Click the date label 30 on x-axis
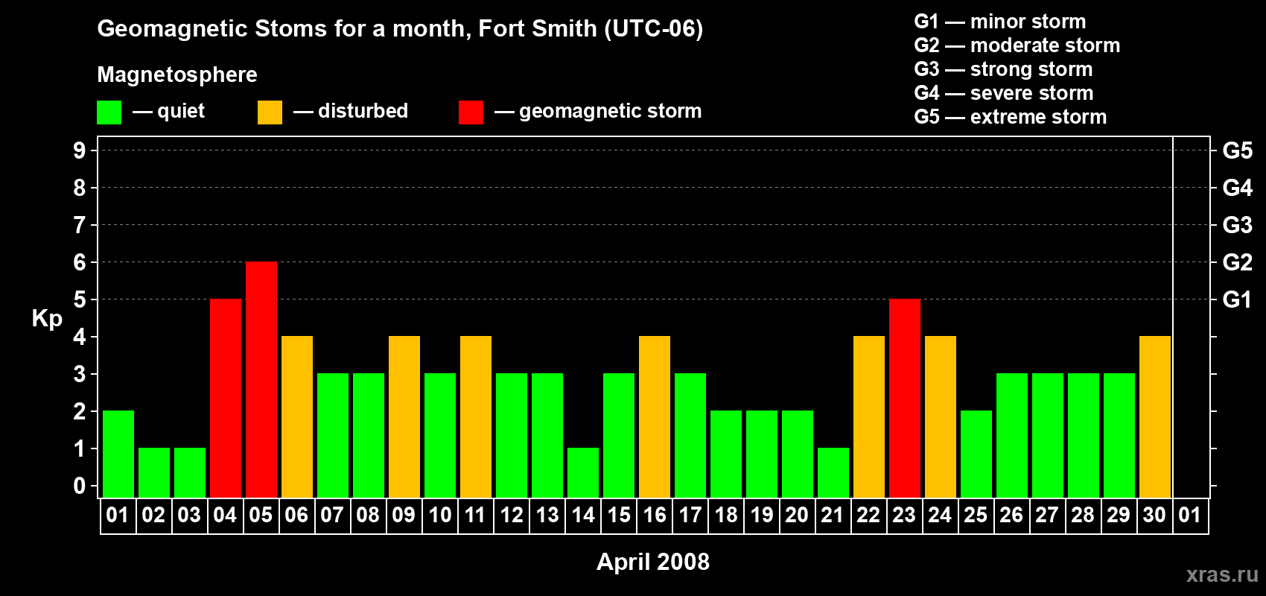1266x596 pixels. coord(1154,516)
